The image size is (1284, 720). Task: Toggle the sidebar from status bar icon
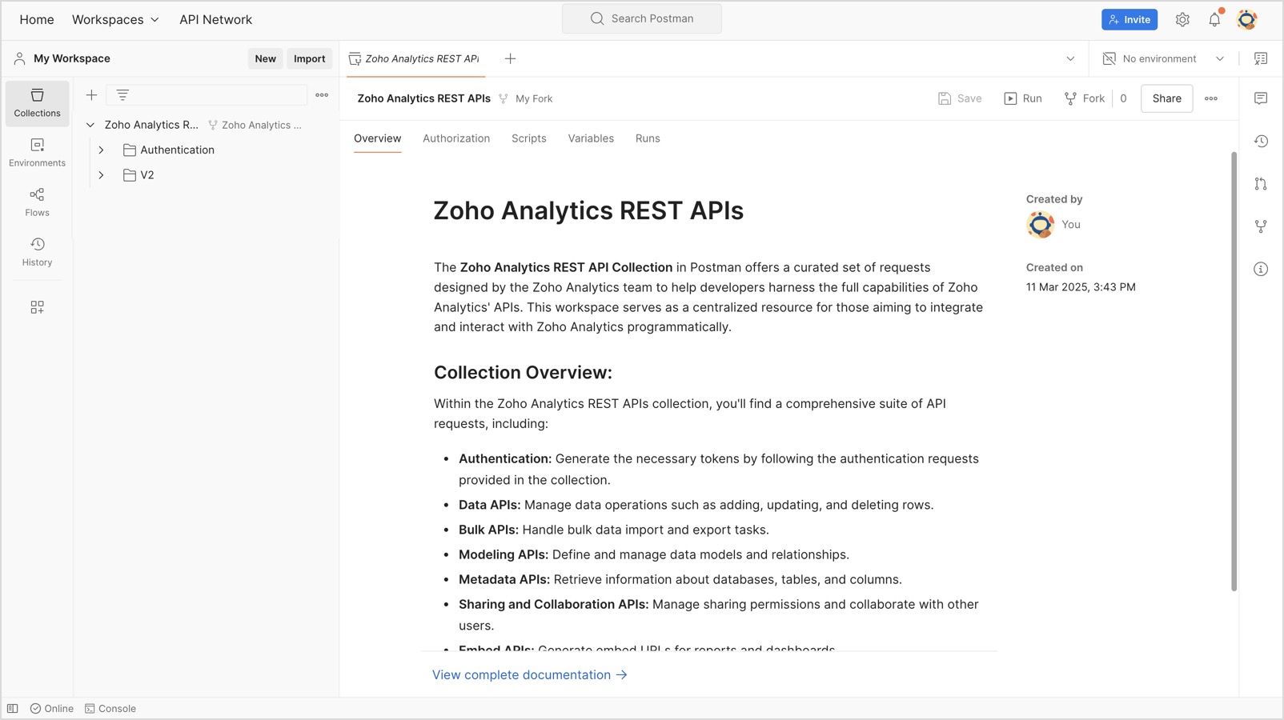pos(12,708)
